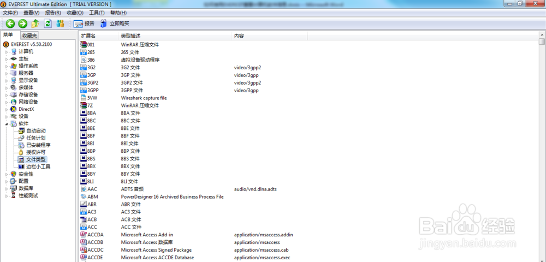The image size is (546, 262).
Task: Open the 收藏(O) menu
Action: click(x=75, y=13)
